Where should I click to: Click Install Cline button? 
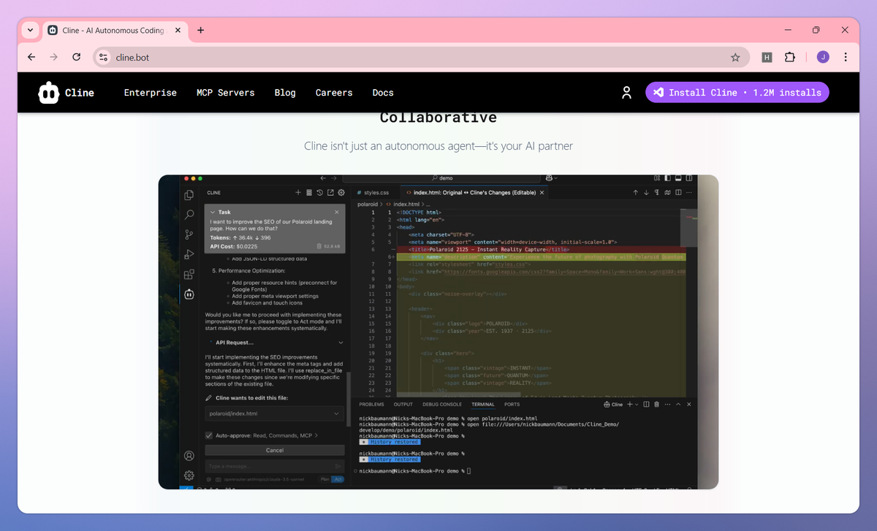(737, 92)
